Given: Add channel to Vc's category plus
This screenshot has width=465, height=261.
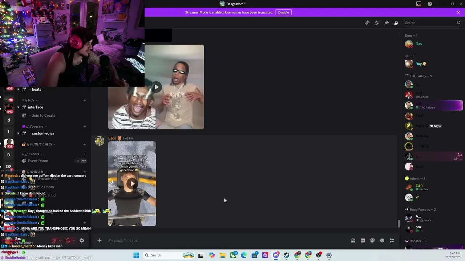Looking at the screenshot, I should click(85, 100).
